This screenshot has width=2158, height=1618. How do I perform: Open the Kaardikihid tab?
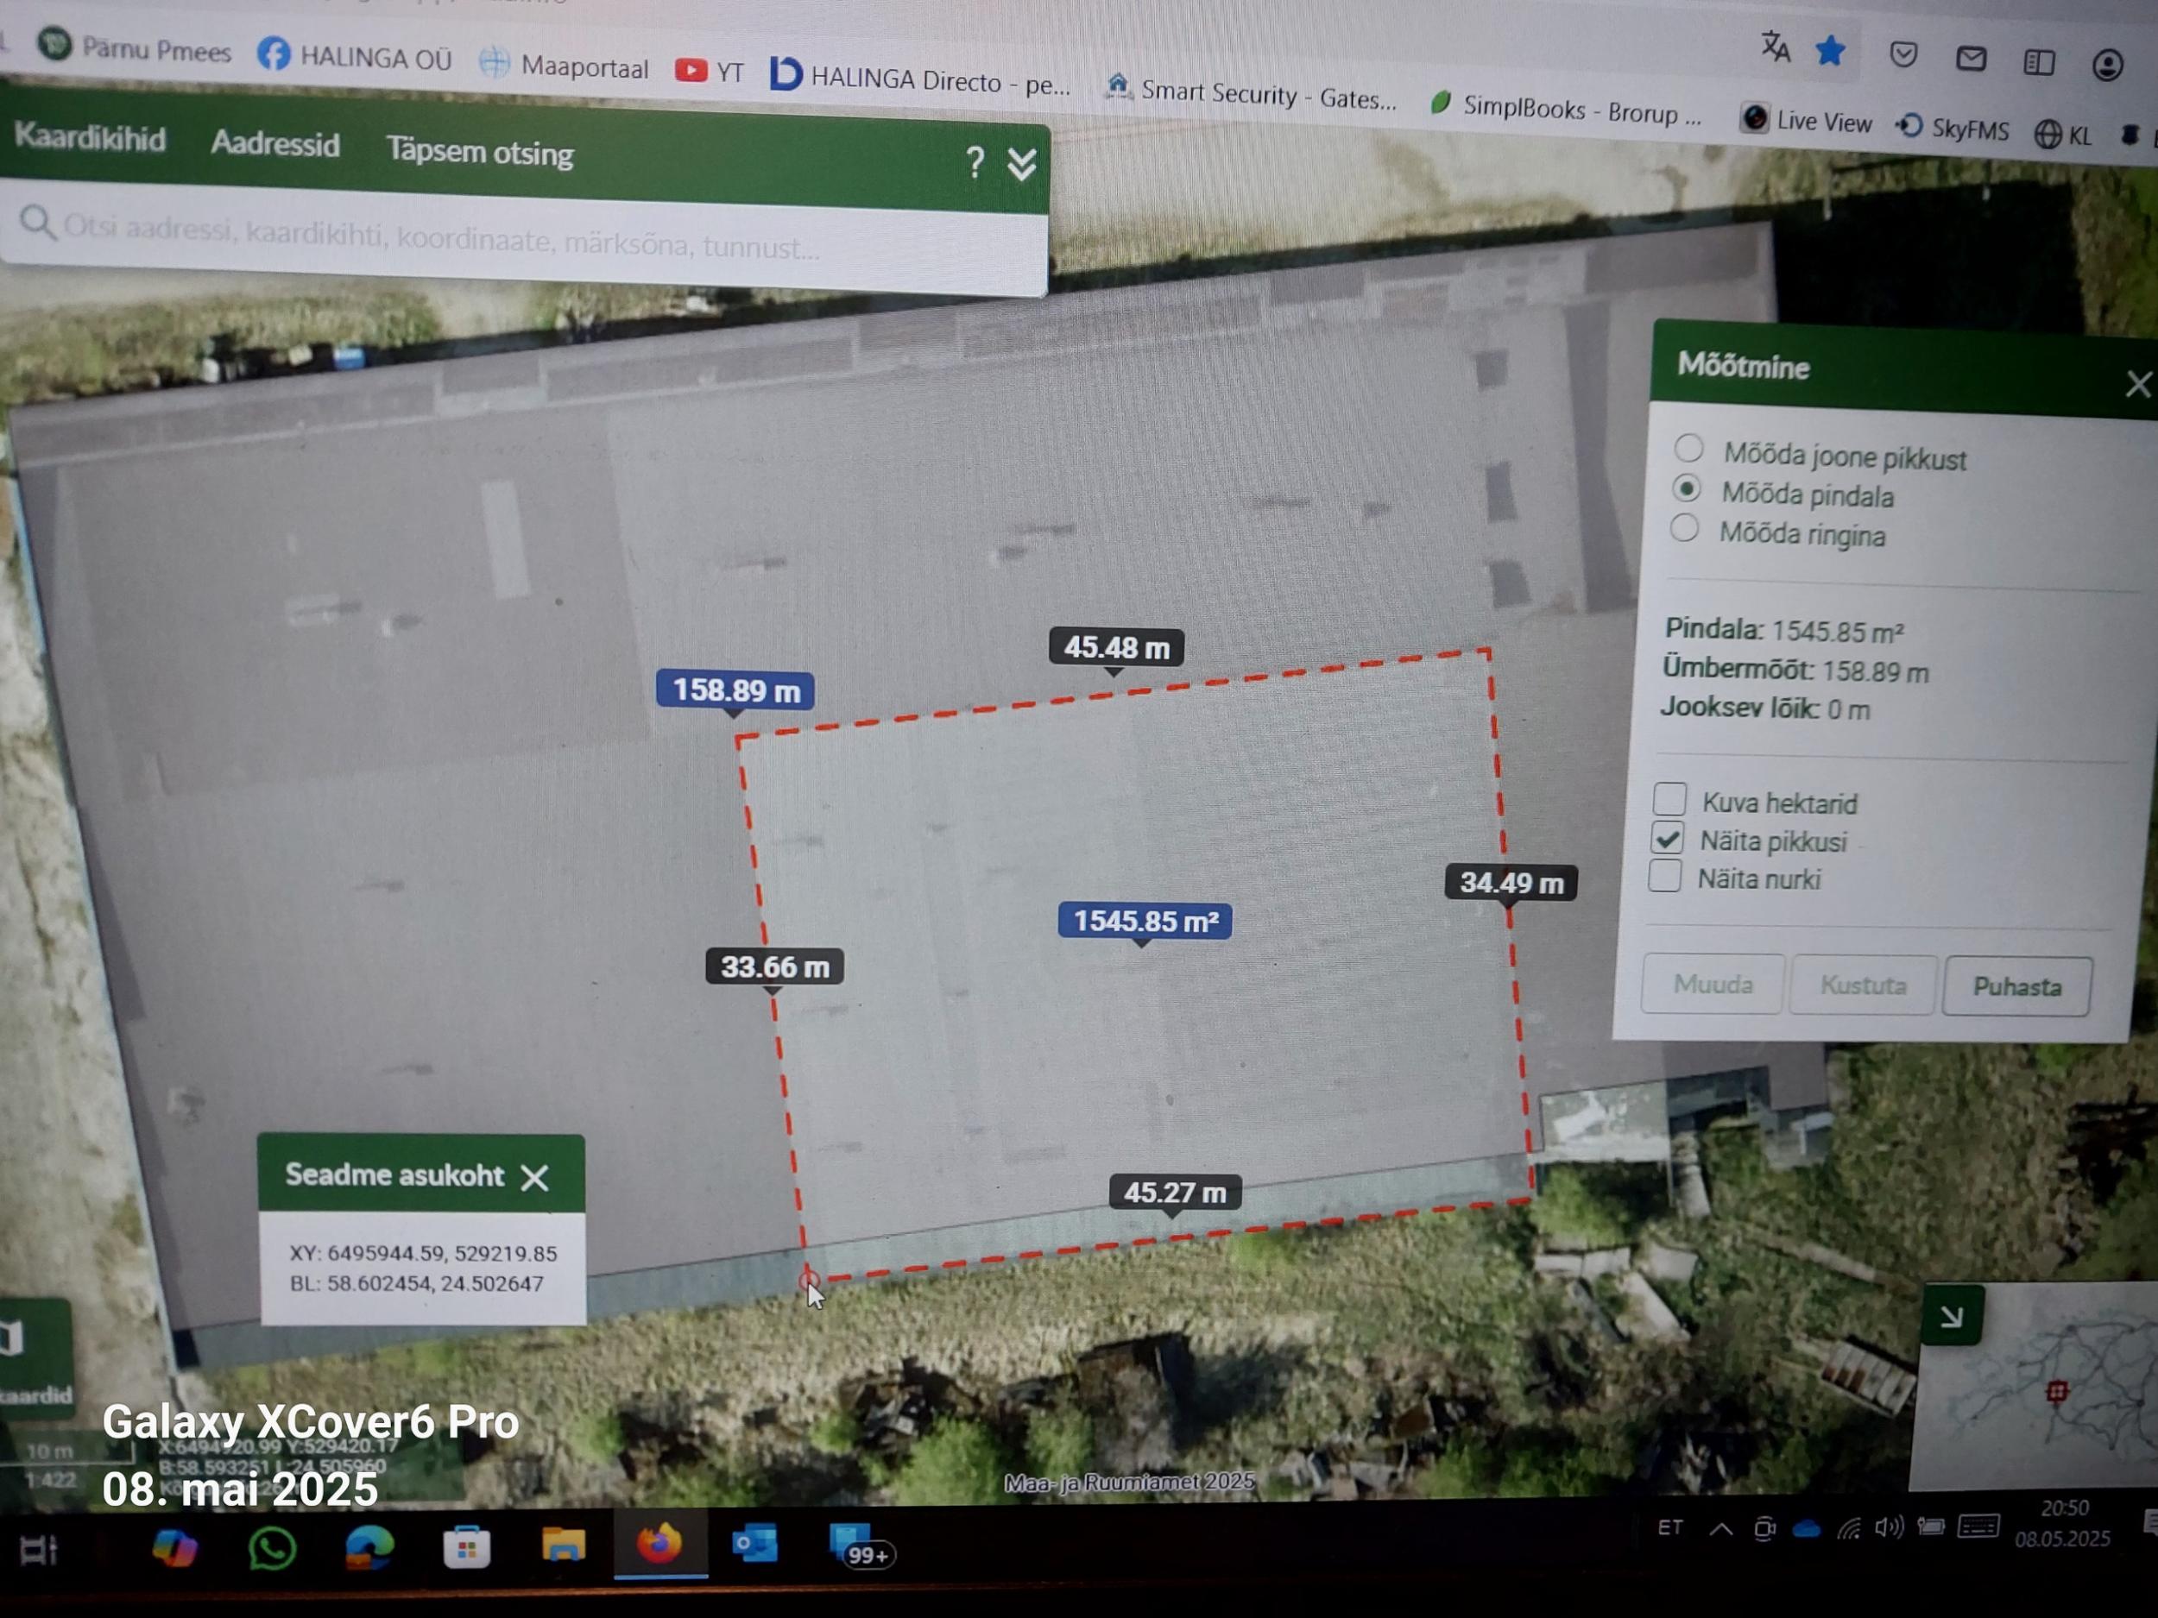click(x=90, y=137)
